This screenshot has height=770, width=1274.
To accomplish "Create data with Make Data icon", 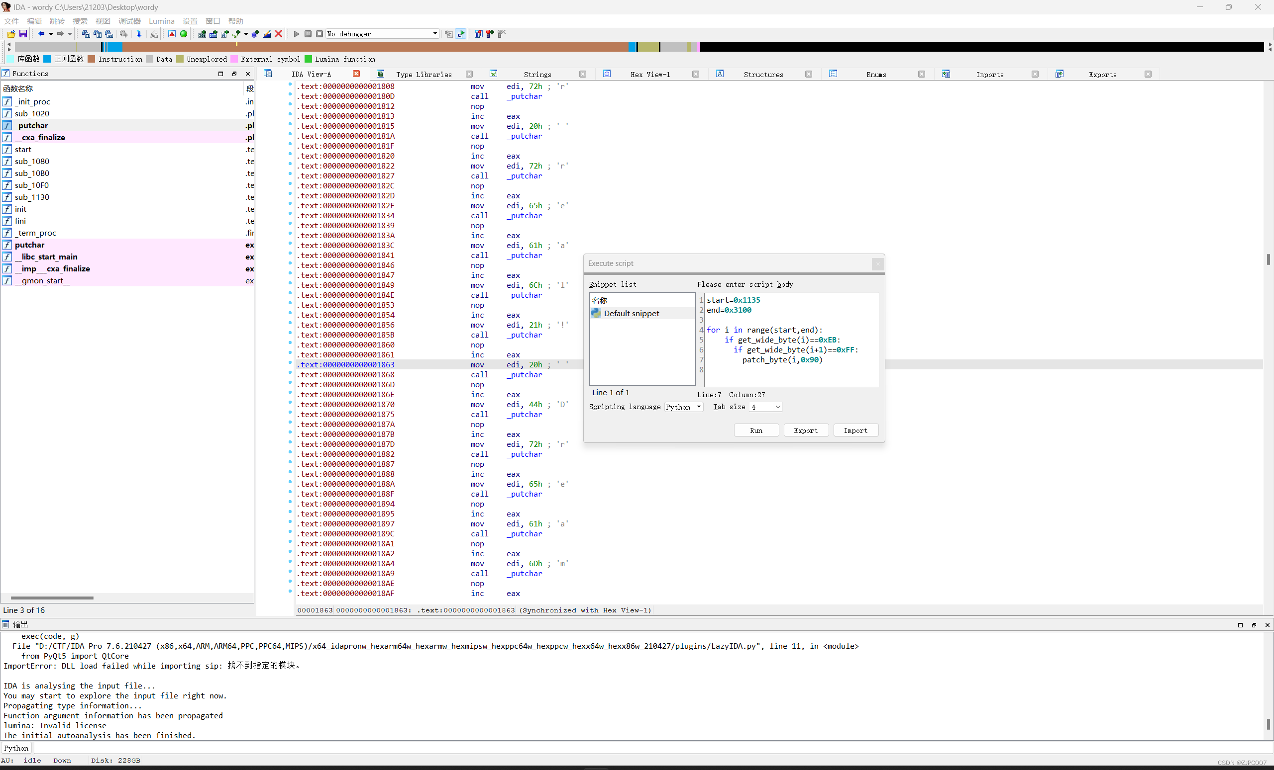I will [x=213, y=34].
